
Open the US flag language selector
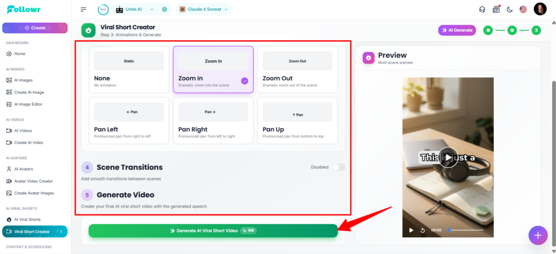click(523, 9)
